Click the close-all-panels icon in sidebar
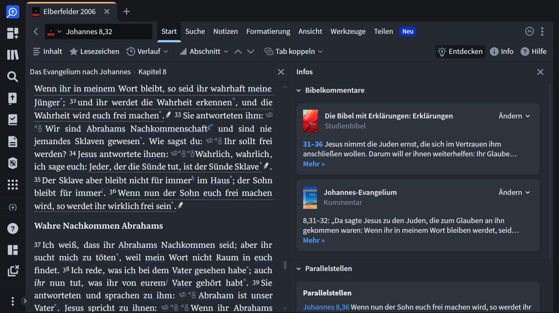The height and width of the screenshot is (313, 559). point(13,271)
